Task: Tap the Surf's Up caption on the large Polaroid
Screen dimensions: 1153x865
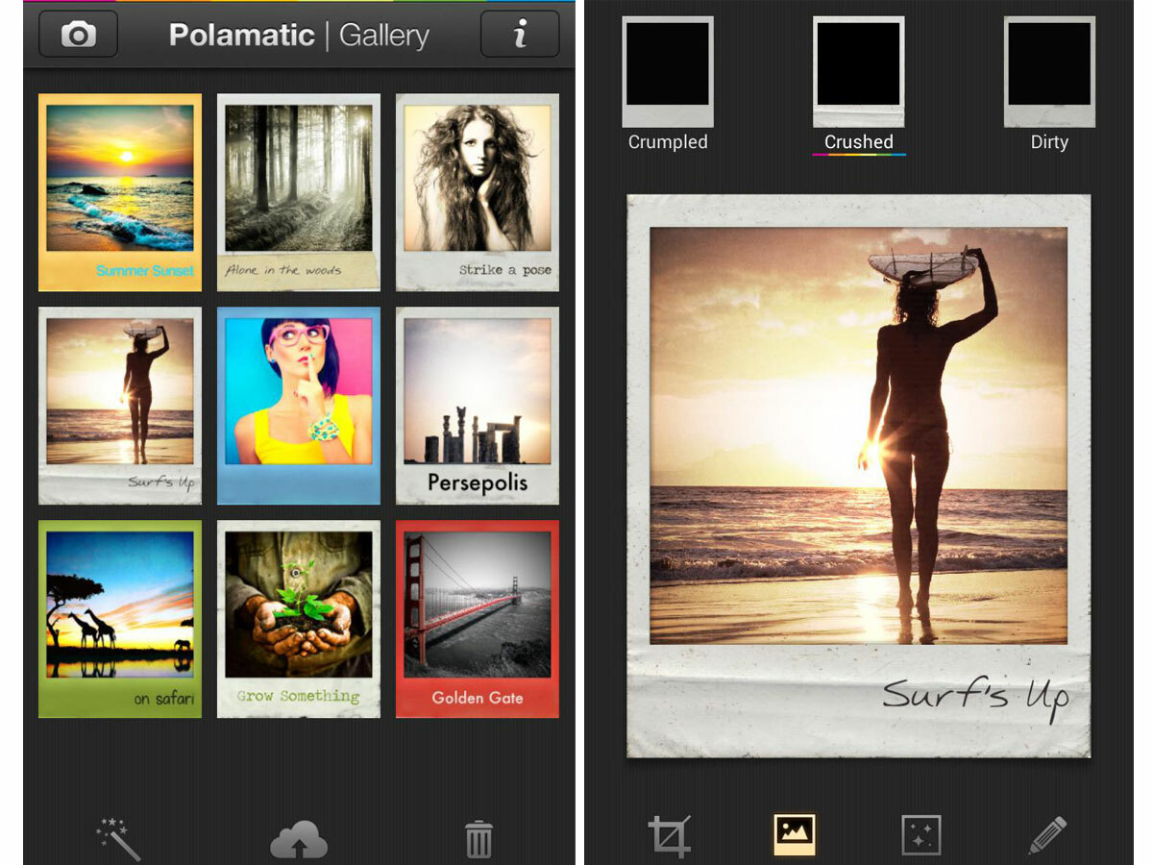Action: click(975, 697)
